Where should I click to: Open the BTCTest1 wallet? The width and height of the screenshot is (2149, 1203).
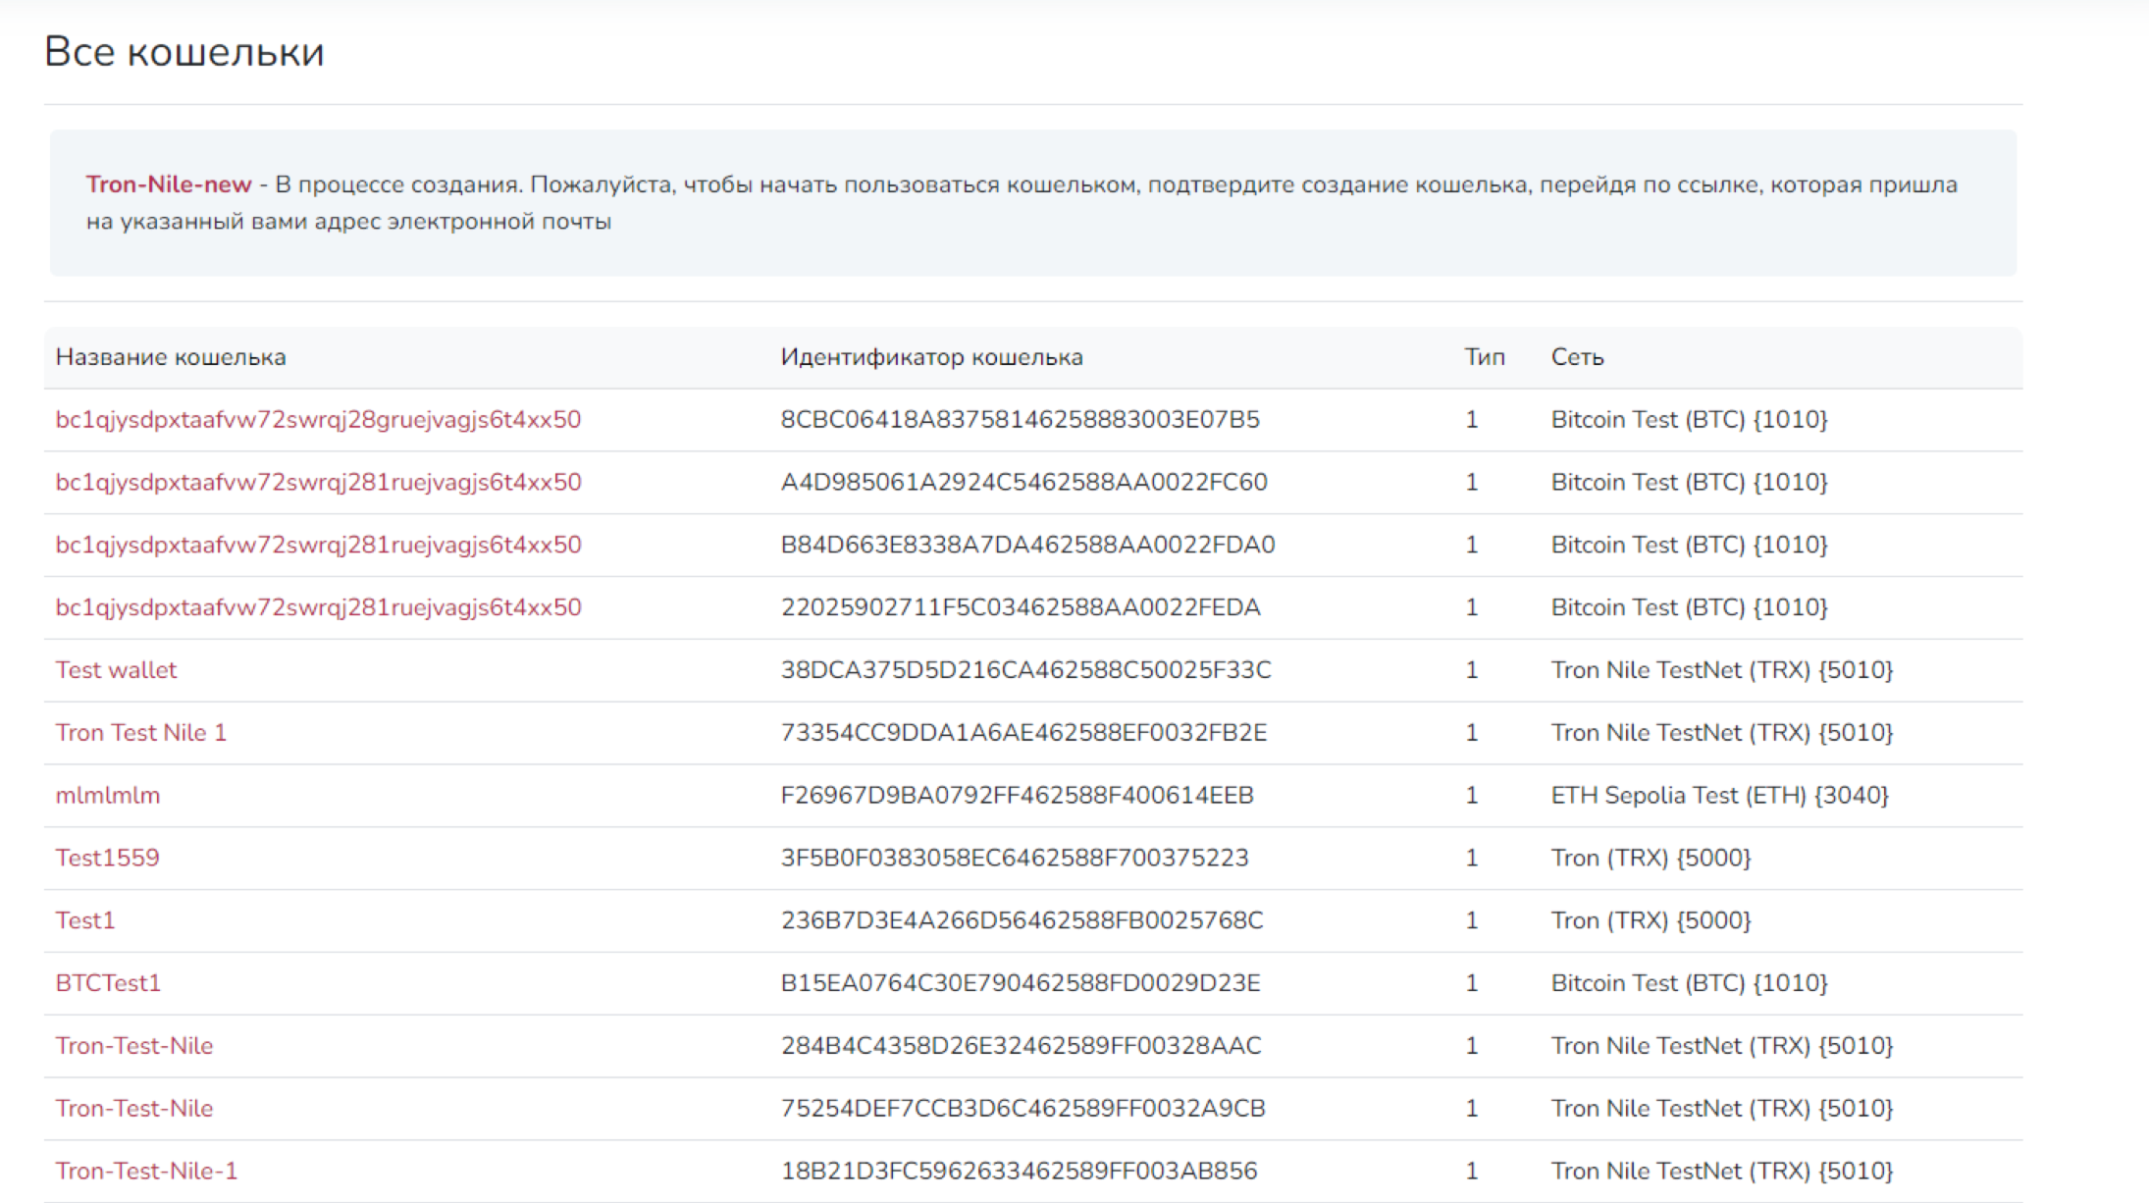tap(107, 983)
